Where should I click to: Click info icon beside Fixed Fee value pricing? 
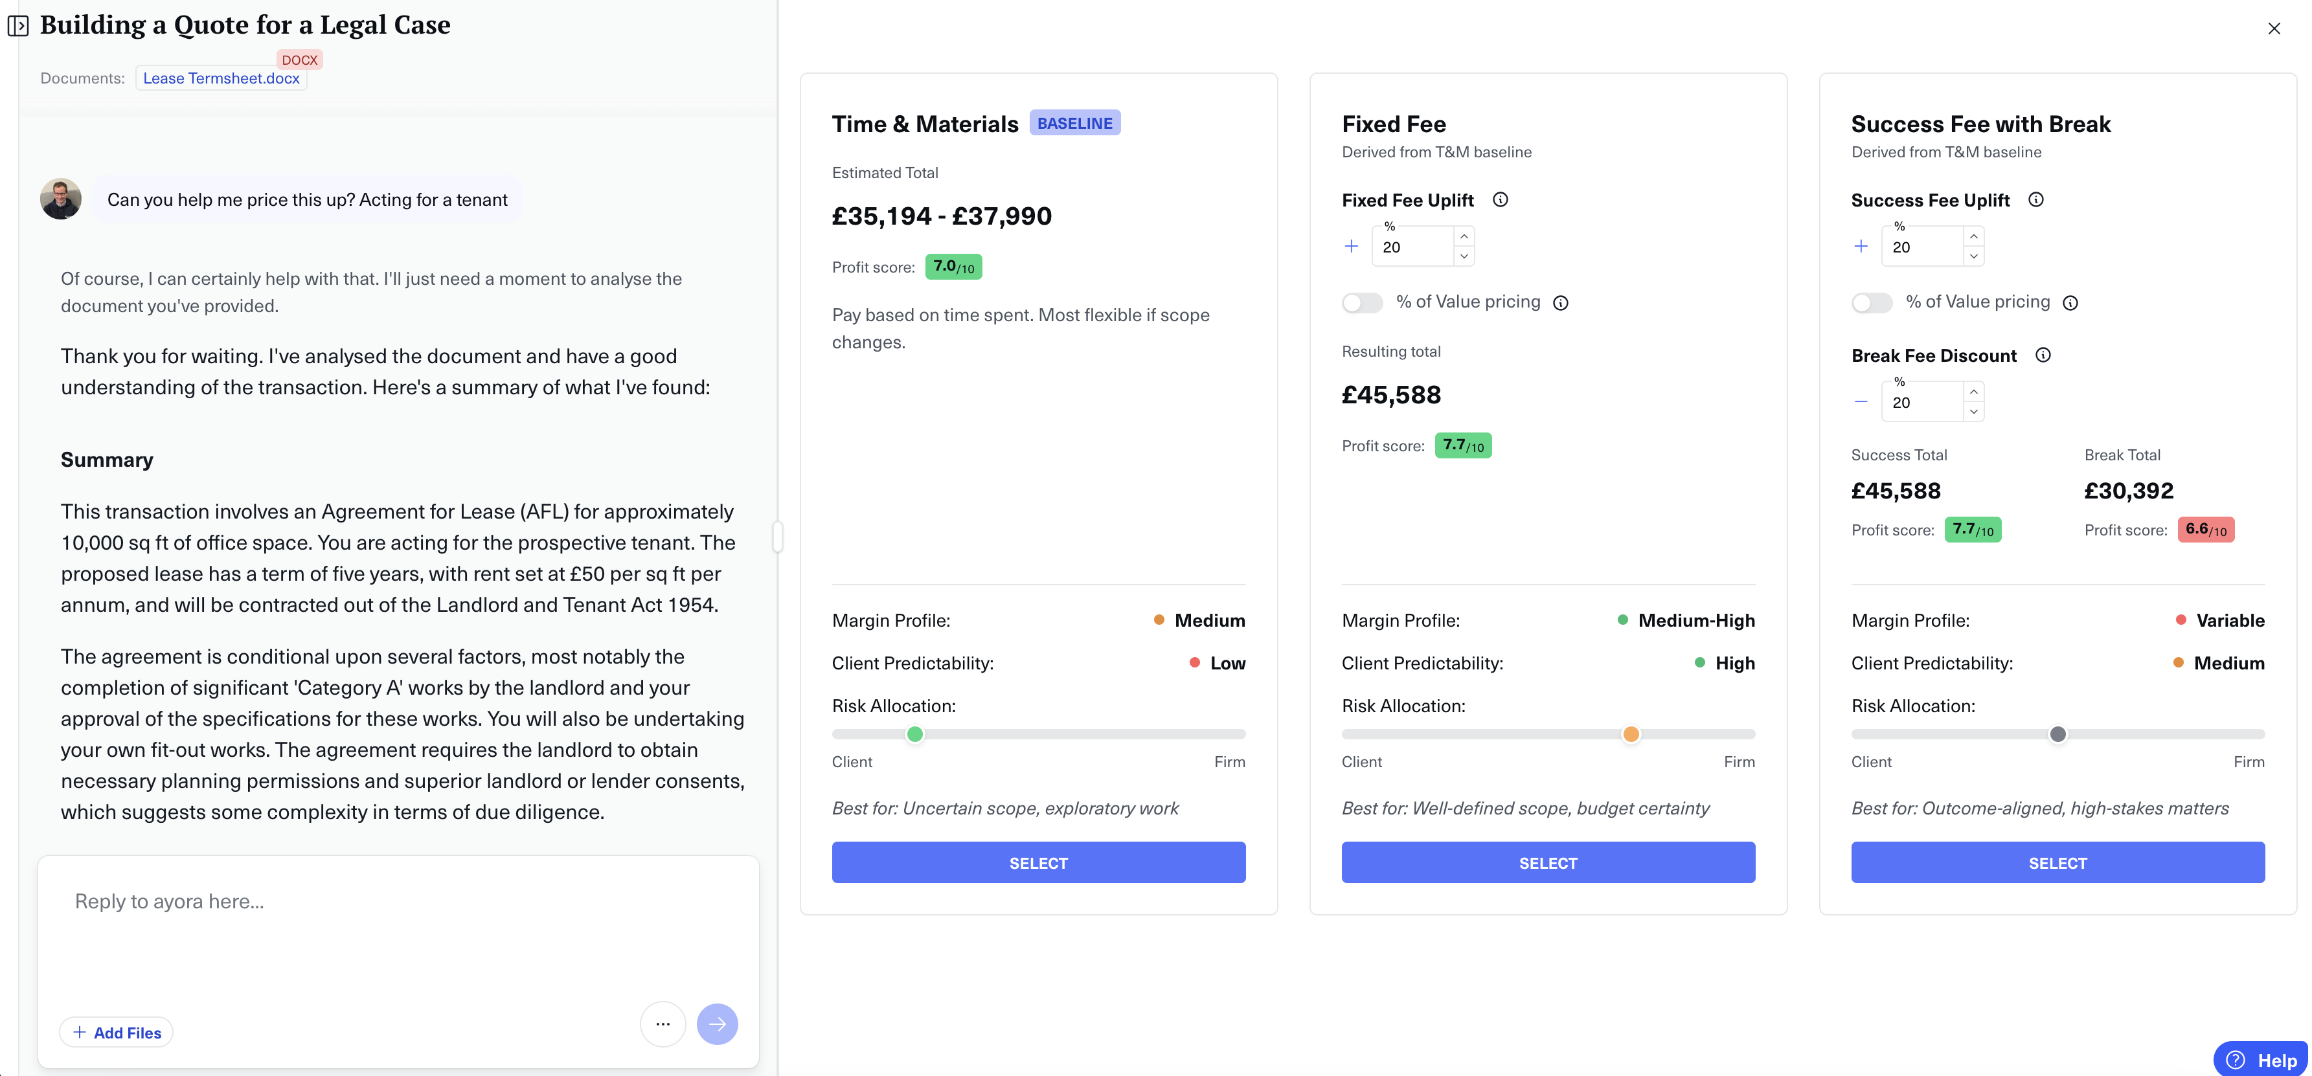tap(1561, 304)
